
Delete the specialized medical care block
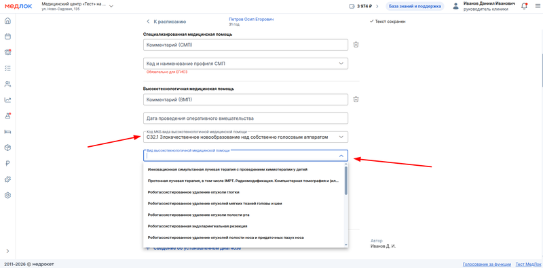(356, 45)
